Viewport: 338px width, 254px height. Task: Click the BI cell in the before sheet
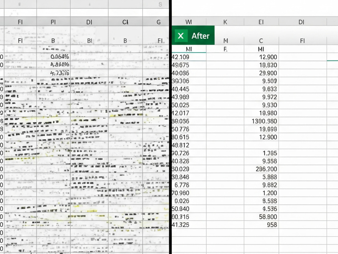coord(89,41)
